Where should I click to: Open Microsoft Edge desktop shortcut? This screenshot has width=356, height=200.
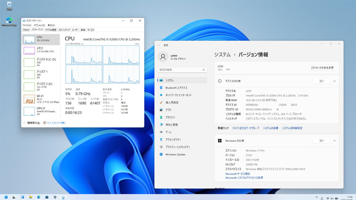coord(9,22)
